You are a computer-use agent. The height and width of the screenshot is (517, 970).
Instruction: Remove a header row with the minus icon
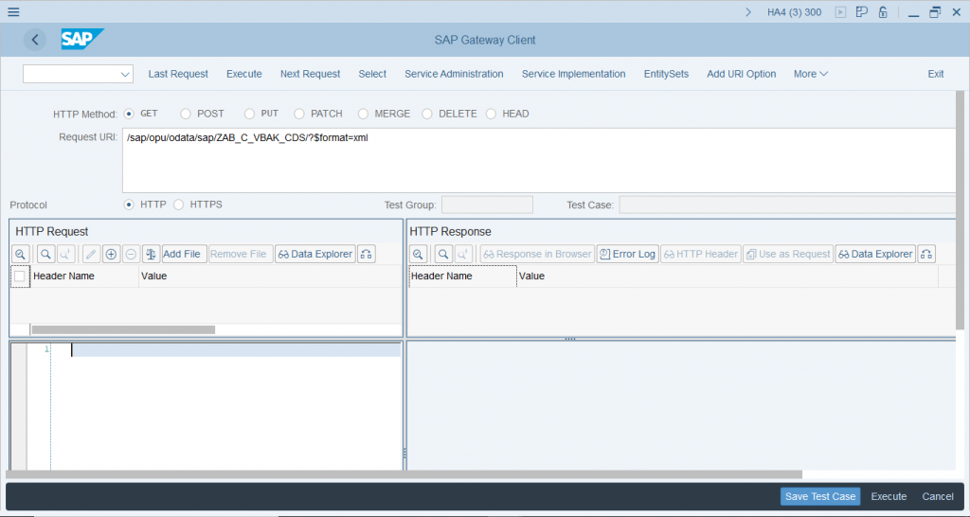point(131,254)
